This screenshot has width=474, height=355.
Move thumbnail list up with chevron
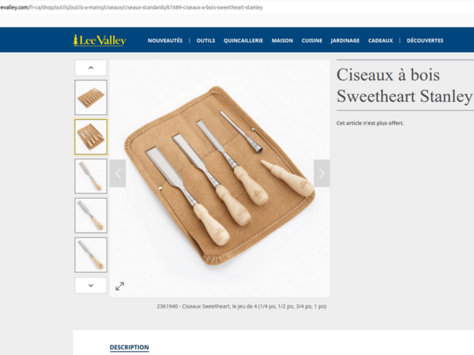pyautogui.click(x=91, y=68)
